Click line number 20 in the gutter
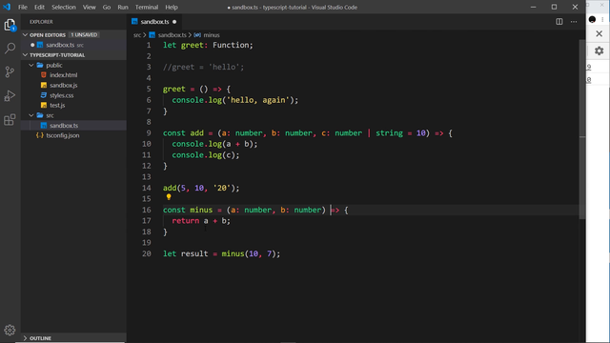The image size is (610, 343). (146, 253)
